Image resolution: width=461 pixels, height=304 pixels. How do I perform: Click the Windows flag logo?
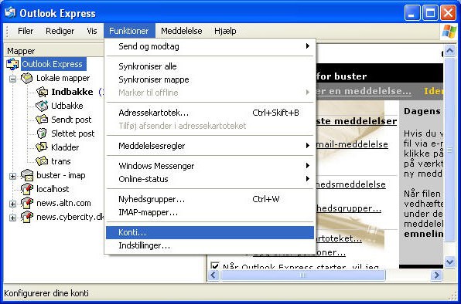coord(449,31)
